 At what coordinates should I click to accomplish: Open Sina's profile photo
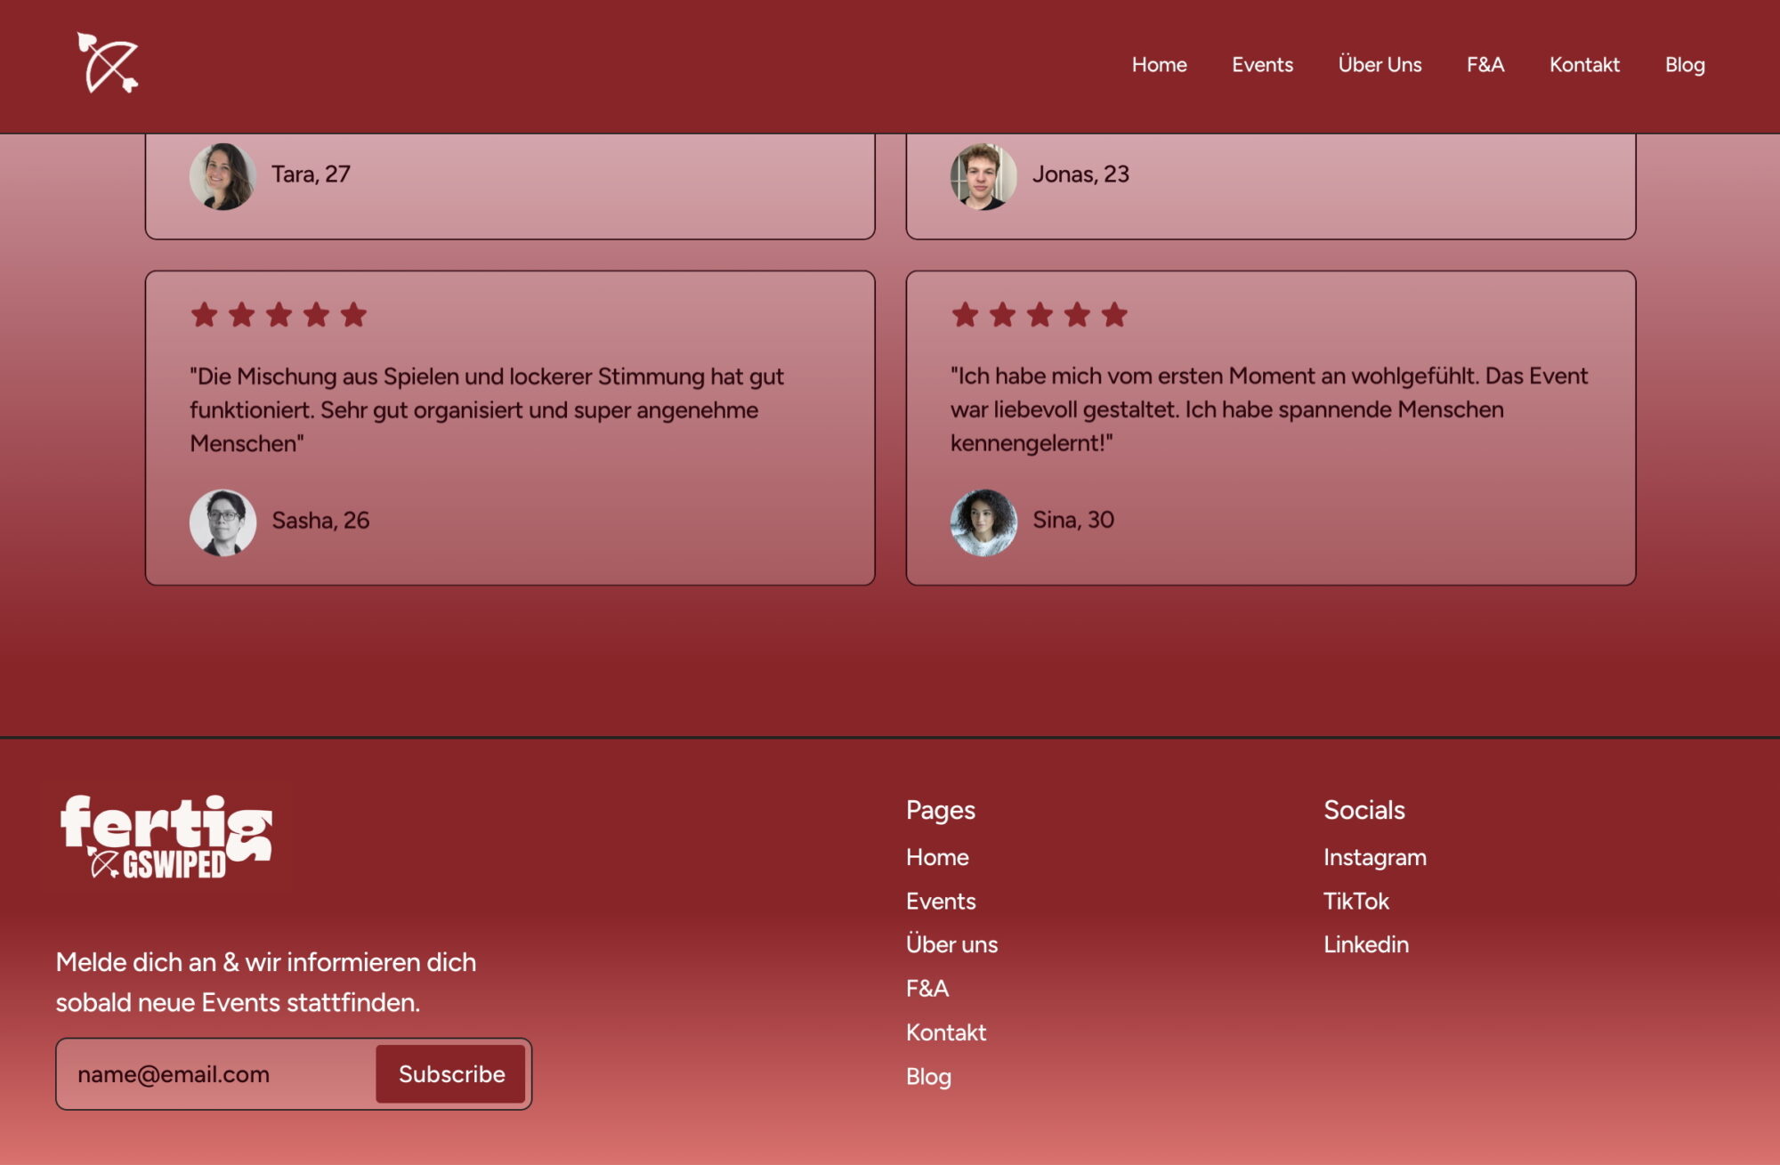click(984, 519)
